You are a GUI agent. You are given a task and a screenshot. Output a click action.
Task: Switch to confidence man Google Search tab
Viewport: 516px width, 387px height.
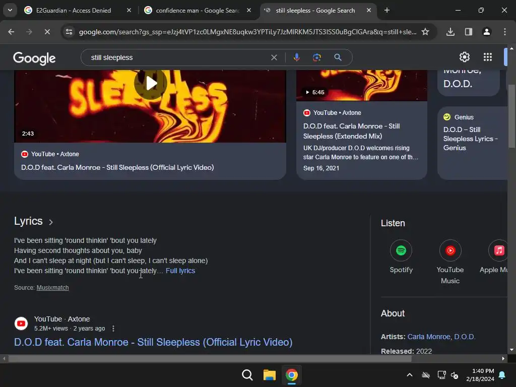pos(198,11)
